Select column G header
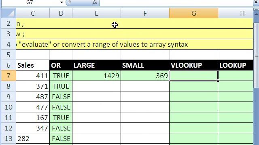The height and width of the screenshot is (145, 259). point(193,13)
